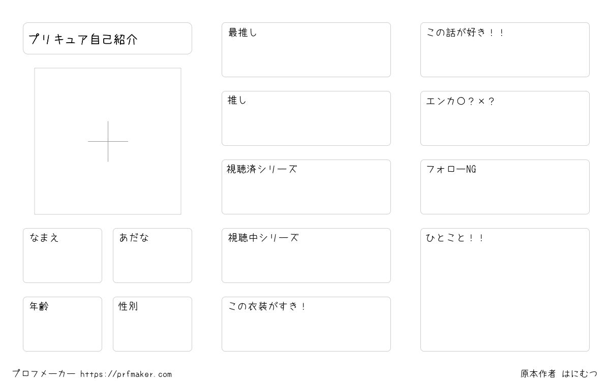This screenshot has height=381, width=610.
Task: Click the 最推し box
Action: coord(306,50)
